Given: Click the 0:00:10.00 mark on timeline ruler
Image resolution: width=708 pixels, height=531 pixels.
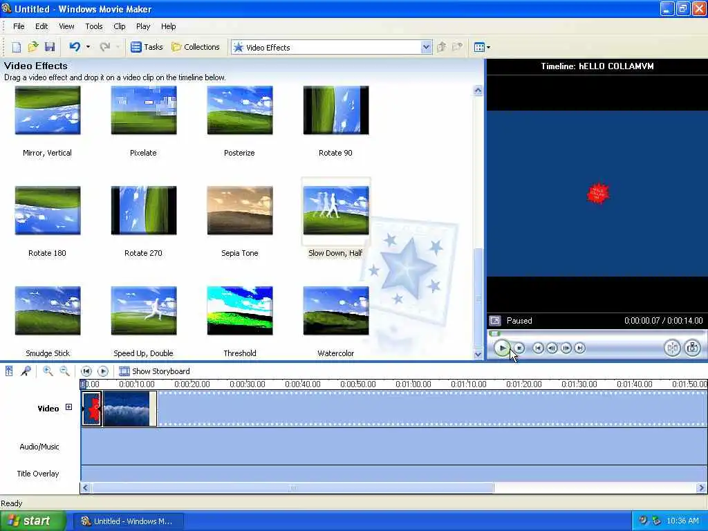Looking at the screenshot, I should tap(136, 384).
